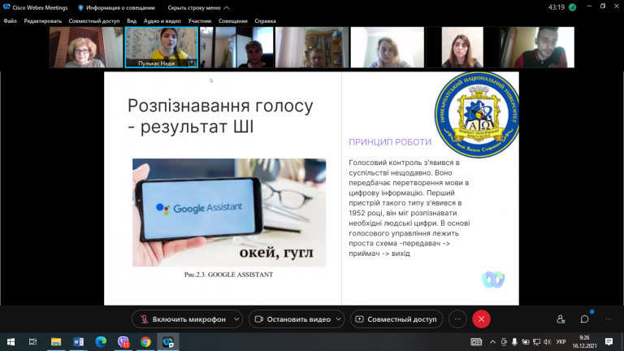Open the participants panel icon
Screen dimensions: 624x351
(561, 319)
